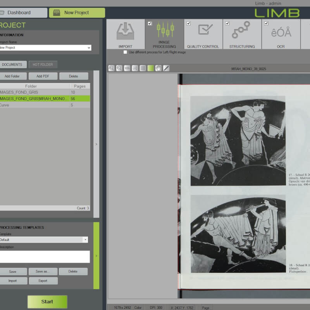Uncheck the OCR step checkbox
The width and height of the screenshot is (310, 310).
pos(266,23)
